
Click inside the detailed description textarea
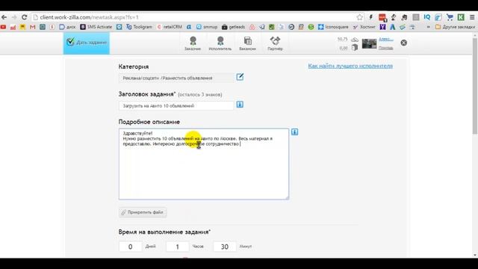(204, 164)
